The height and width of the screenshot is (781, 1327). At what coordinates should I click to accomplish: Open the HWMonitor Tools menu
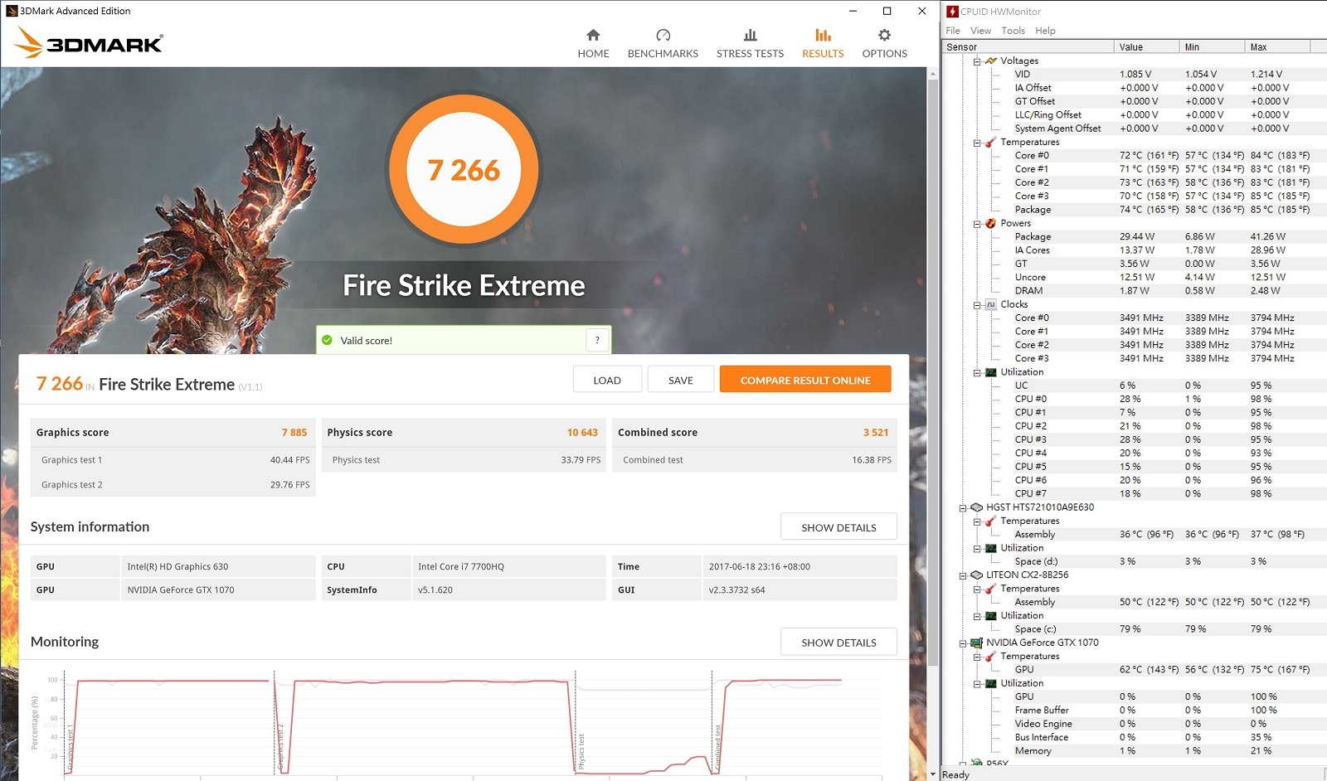pyautogui.click(x=1013, y=31)
